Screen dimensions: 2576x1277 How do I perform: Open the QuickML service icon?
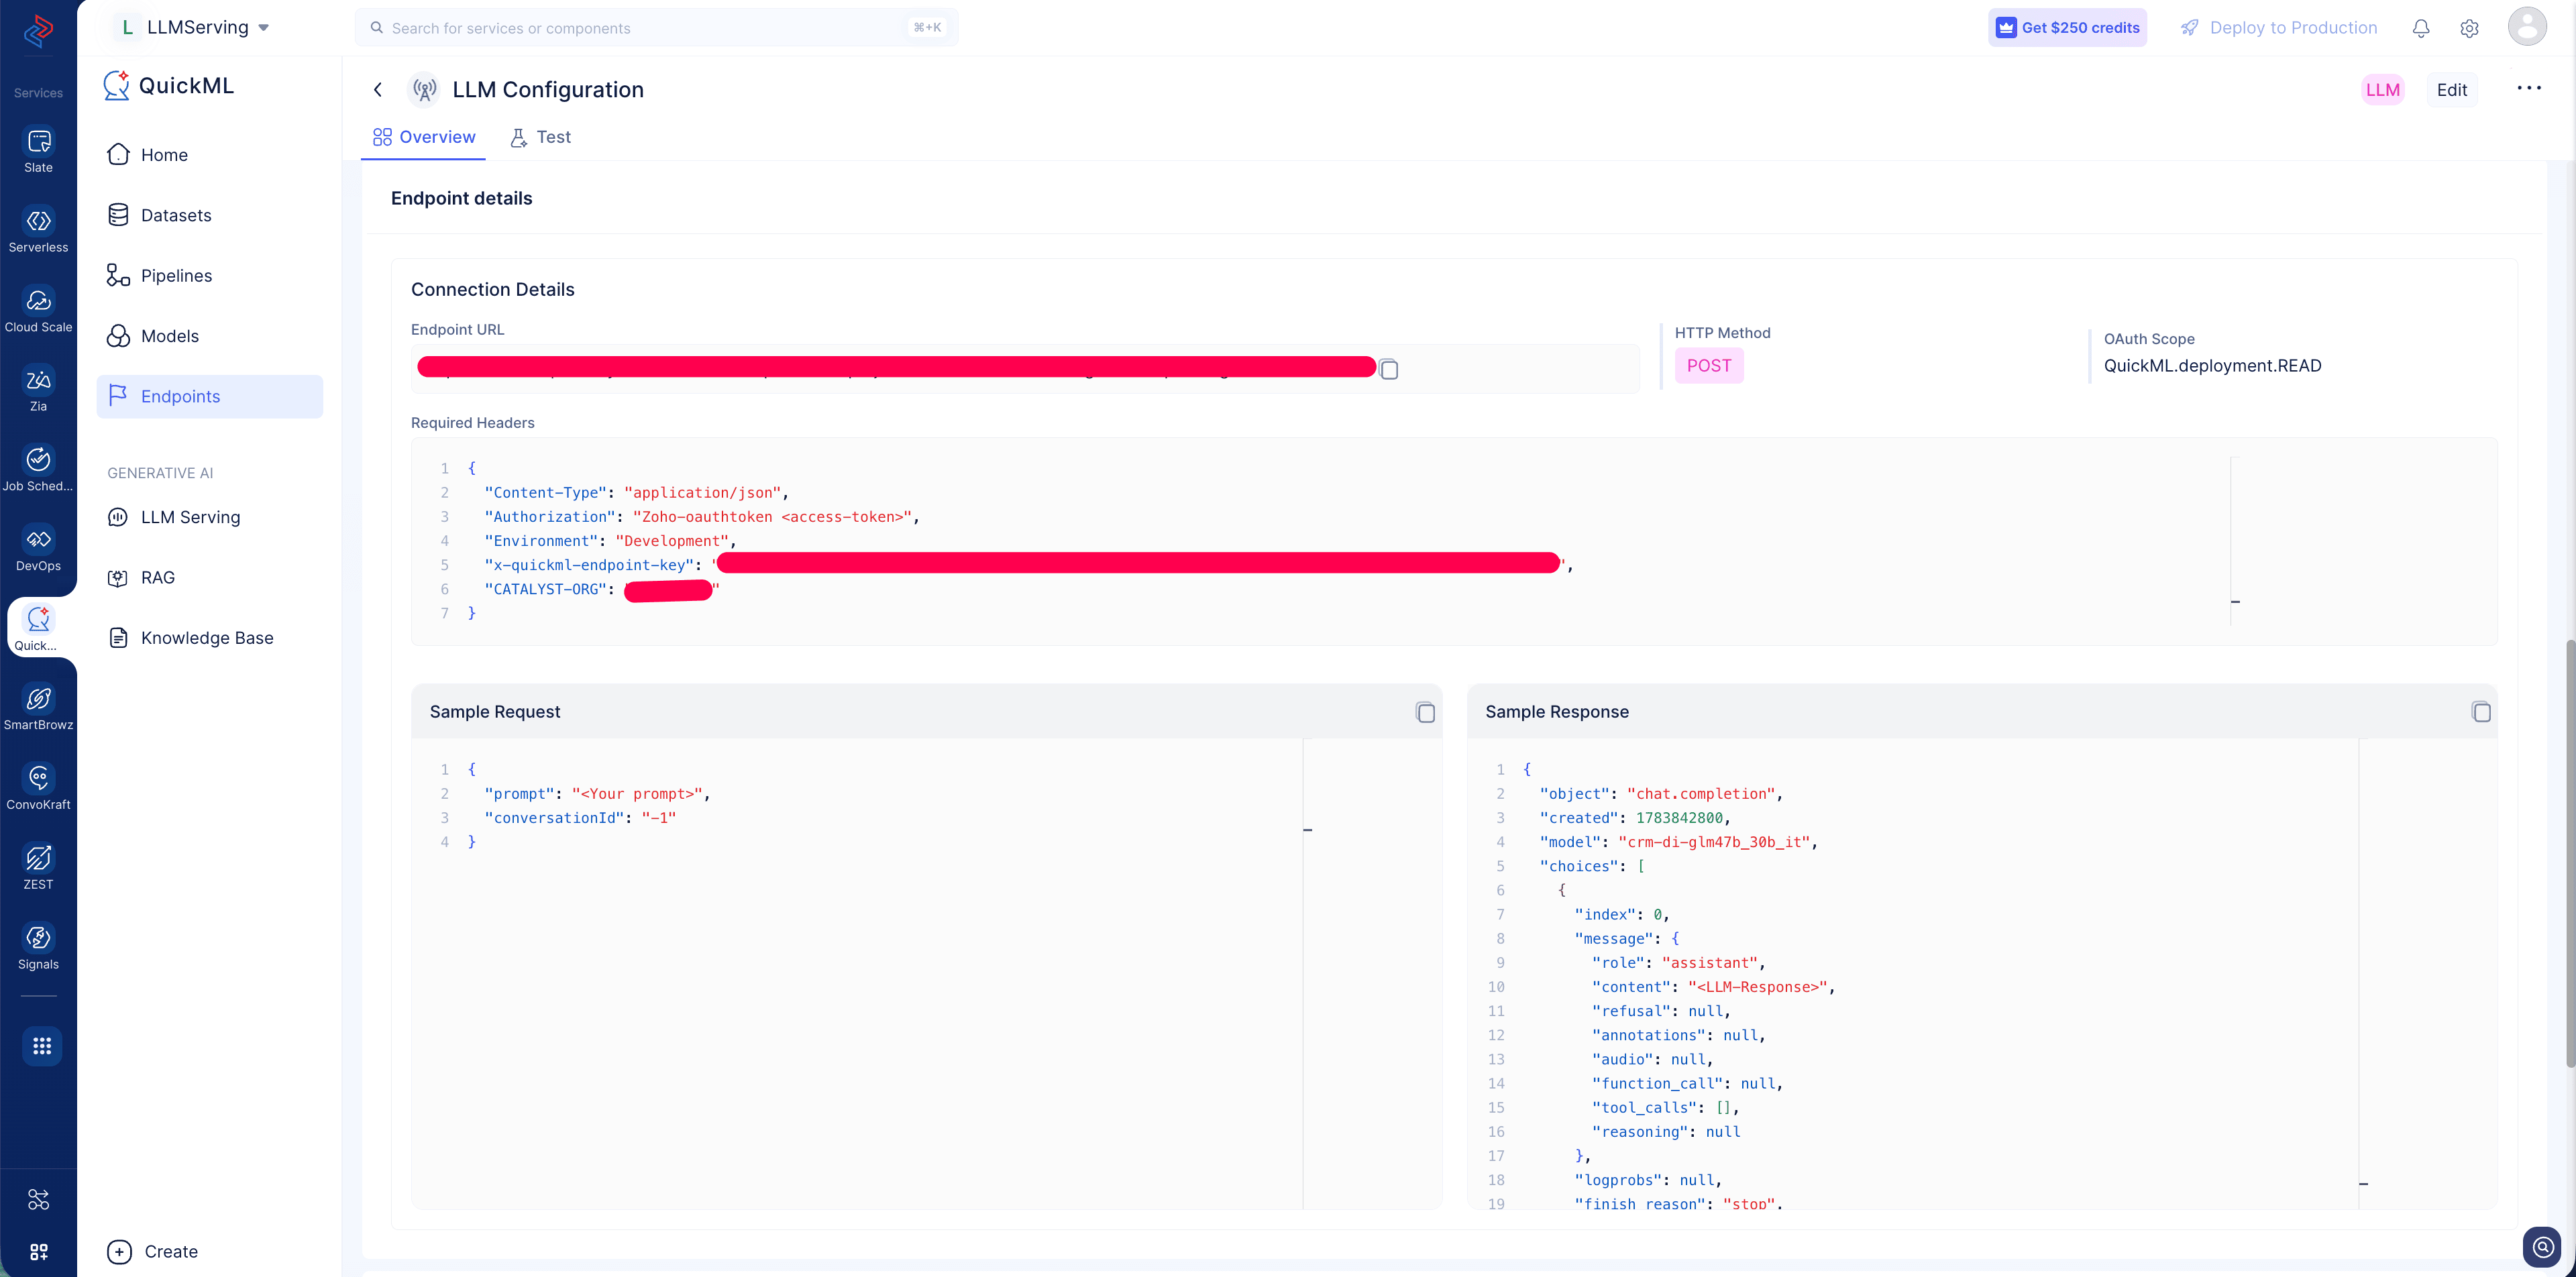[x=38, y=629]
